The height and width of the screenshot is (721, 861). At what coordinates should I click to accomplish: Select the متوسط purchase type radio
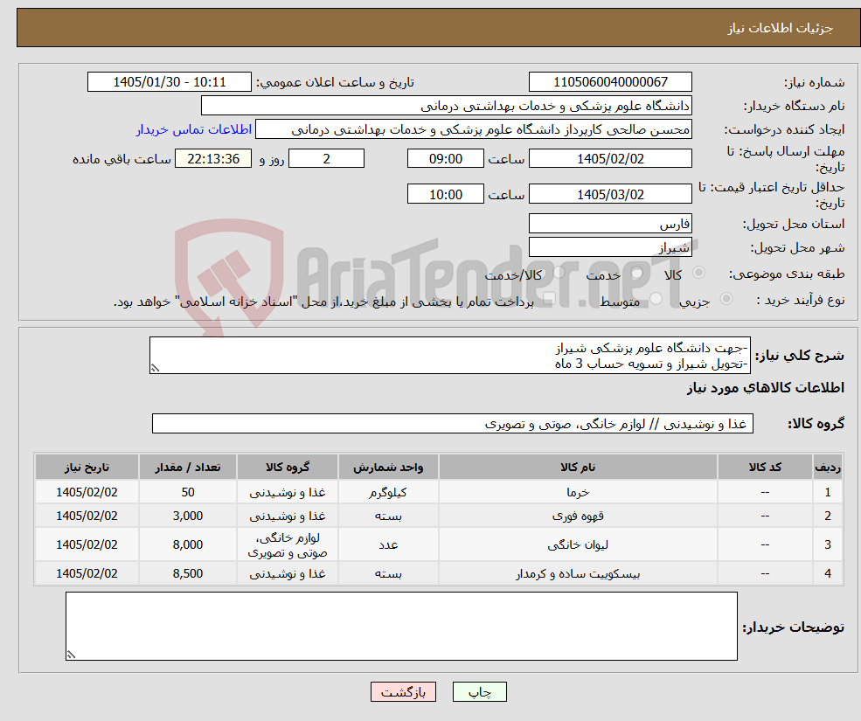pos(656,298)
